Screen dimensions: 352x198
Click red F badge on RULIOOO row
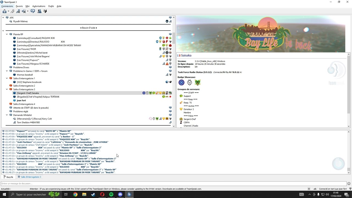click(x=167, y=42)
